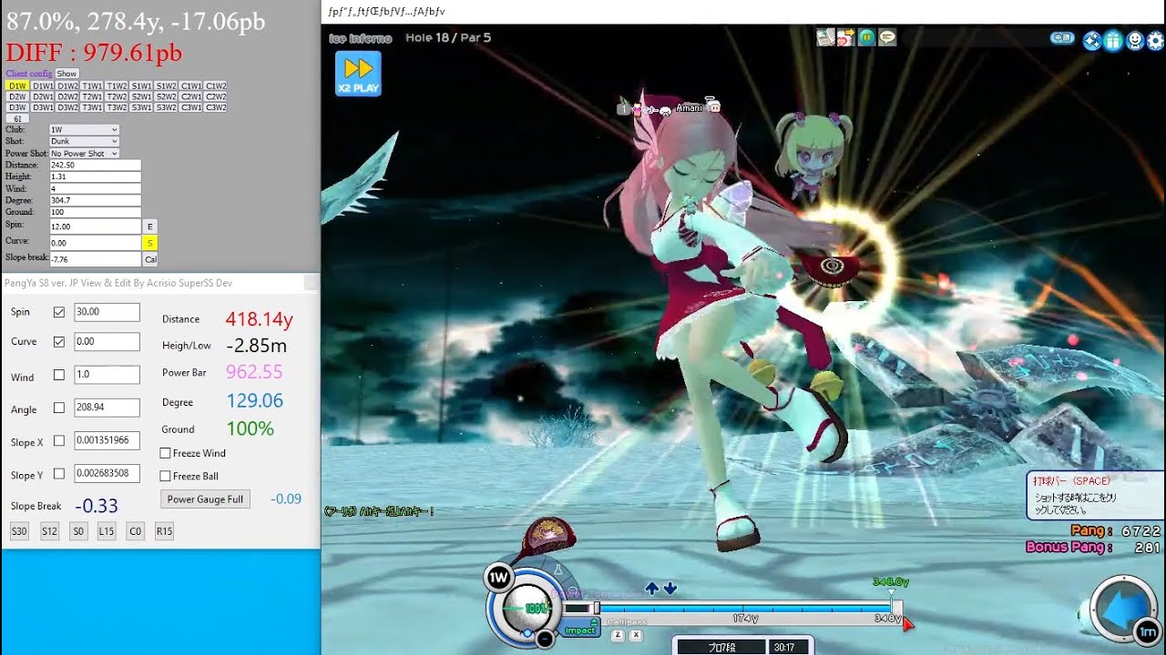1166x655 pixels.
Task: Check the Freeze Wind option
Action: [165, 453]
